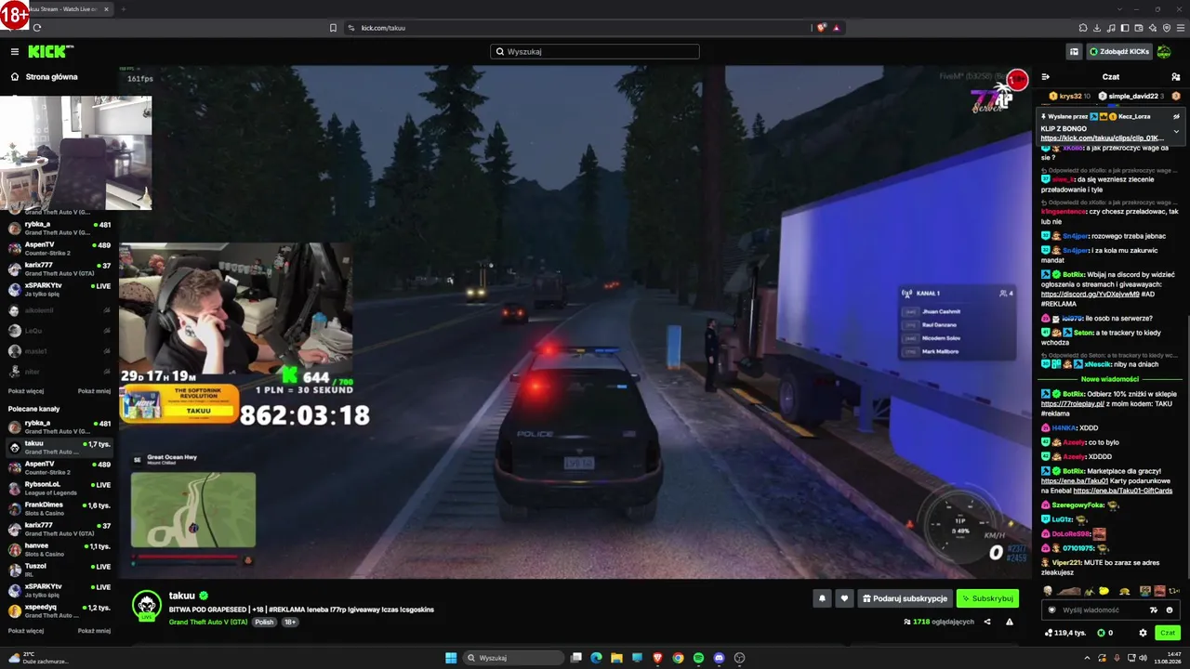Click 'Podaruj subskrypcje' gift button
This screenshot has height=669, width=1190.
(x=905, y=599)
